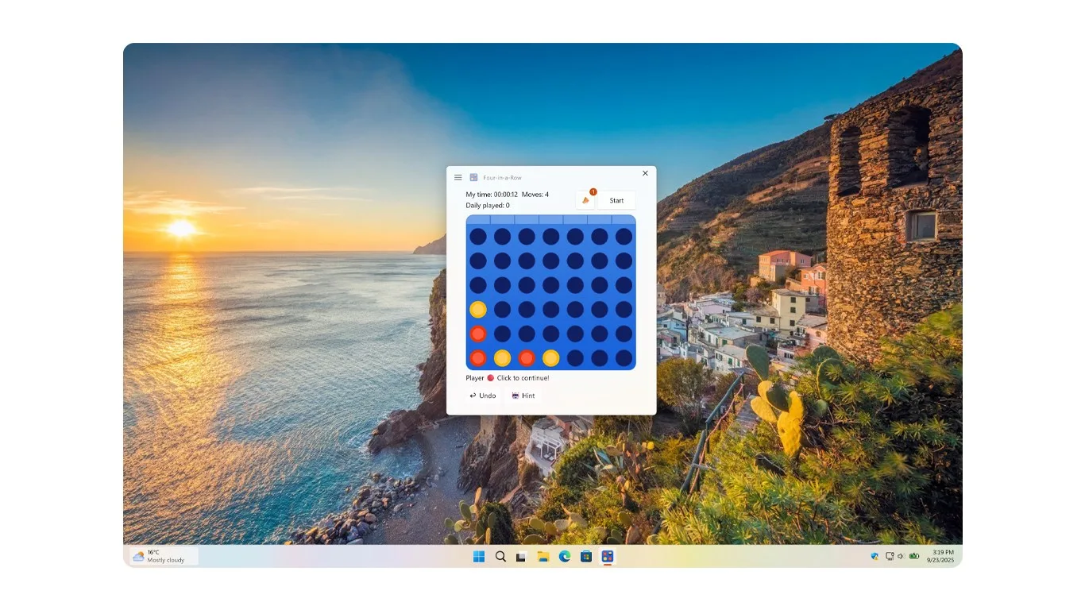Click the Start button

pos(616,200)
